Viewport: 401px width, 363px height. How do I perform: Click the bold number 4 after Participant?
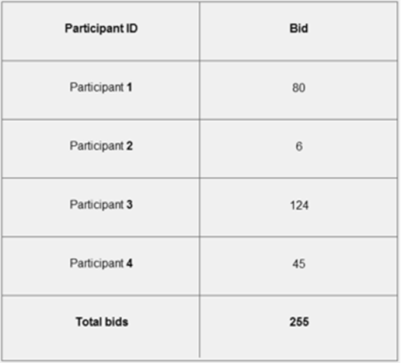coord(129,263)
